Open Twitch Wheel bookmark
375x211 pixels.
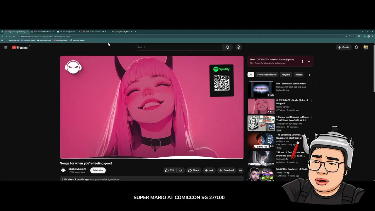tap(44, 40)
